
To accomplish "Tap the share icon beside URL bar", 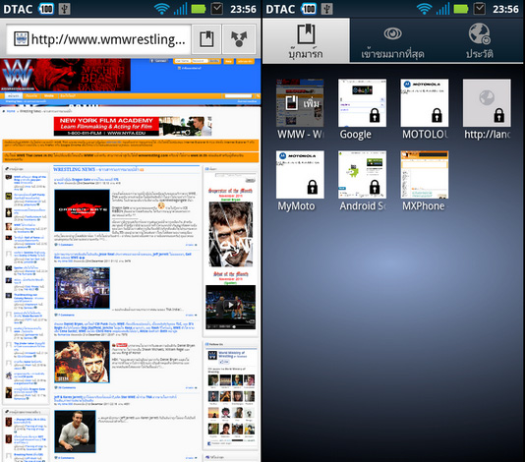I will (239, 39).
